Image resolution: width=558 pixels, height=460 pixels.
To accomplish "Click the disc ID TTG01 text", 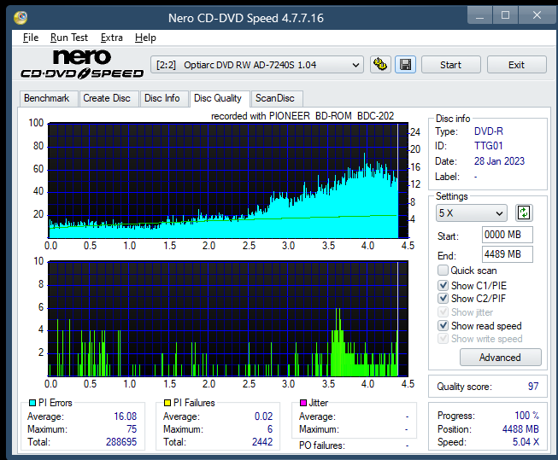I will [x=488, y=146].
